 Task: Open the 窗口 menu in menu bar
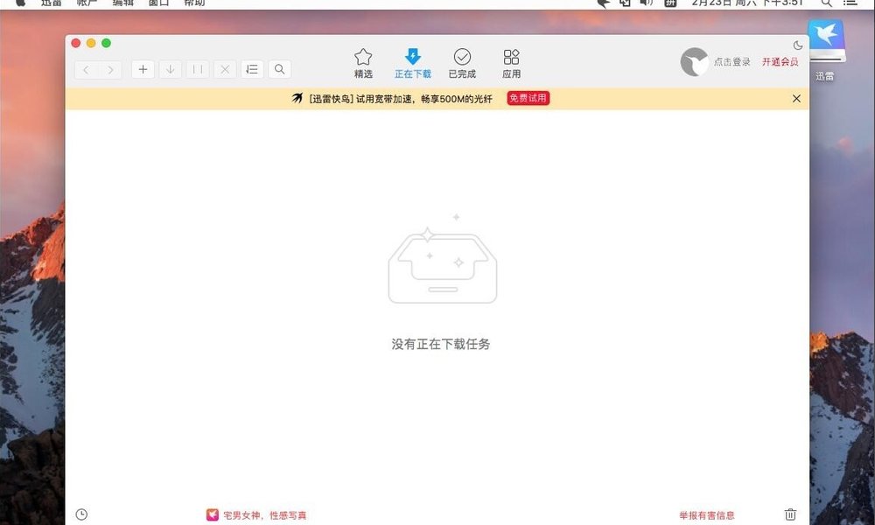[x=157, y=3]
